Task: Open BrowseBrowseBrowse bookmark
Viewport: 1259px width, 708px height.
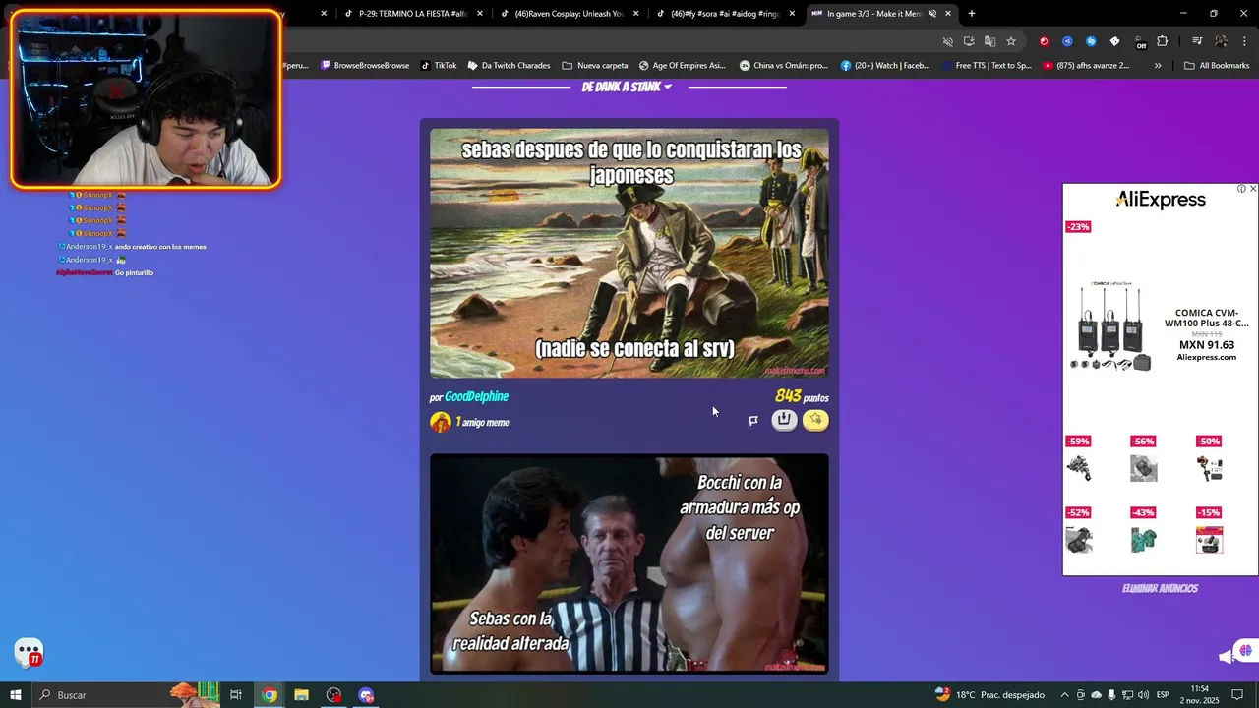Action: (x=364, y=66)
